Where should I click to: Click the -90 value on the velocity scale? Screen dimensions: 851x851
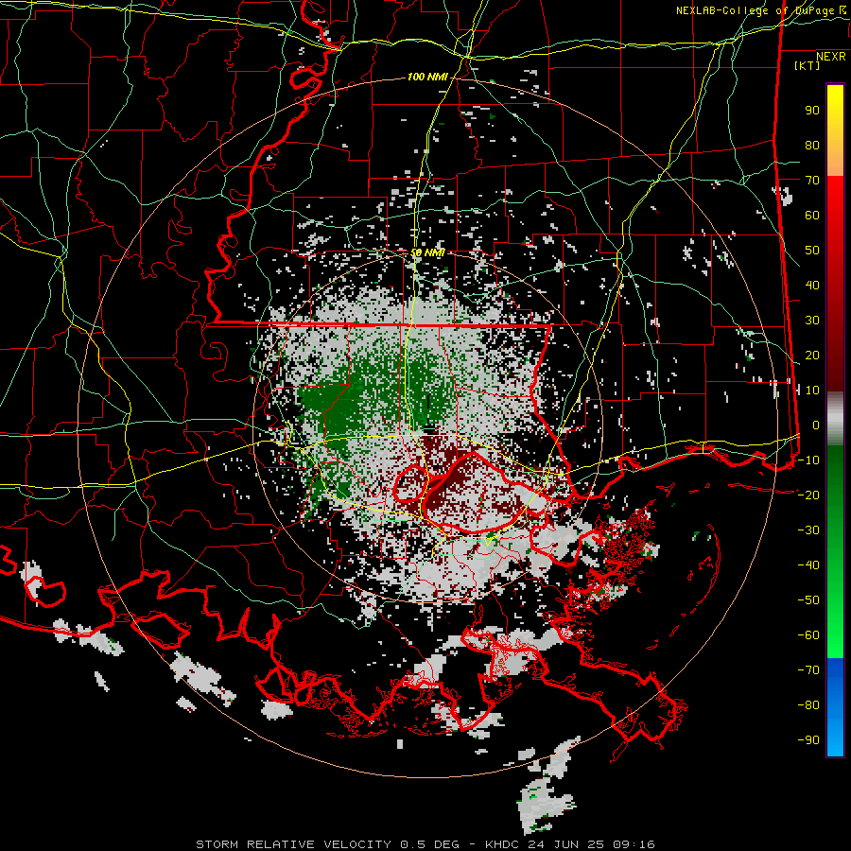click(x=808, y=740)
